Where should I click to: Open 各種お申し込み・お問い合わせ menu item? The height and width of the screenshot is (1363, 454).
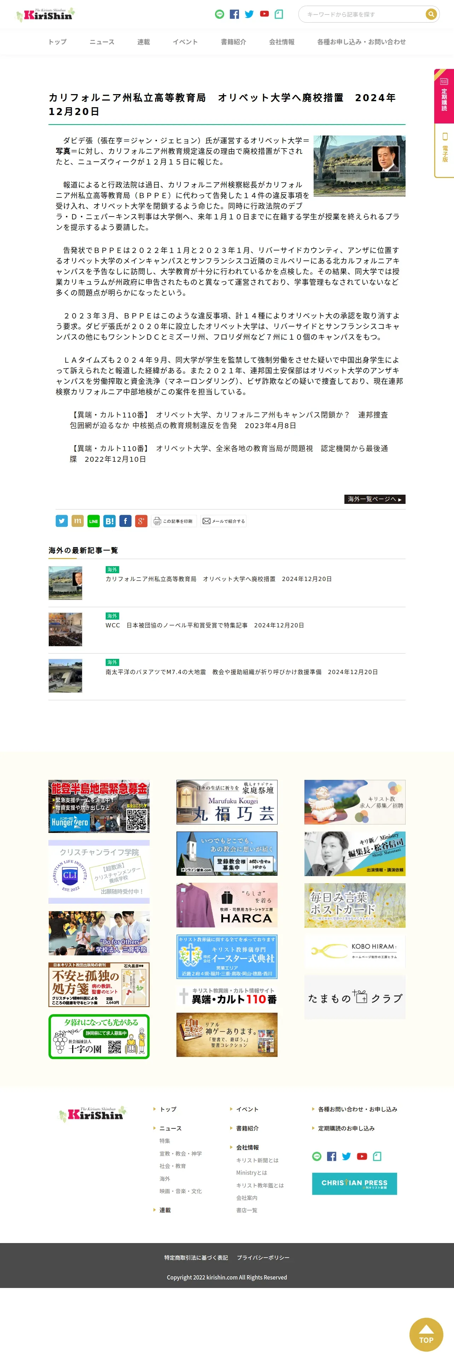click(361, 42)
